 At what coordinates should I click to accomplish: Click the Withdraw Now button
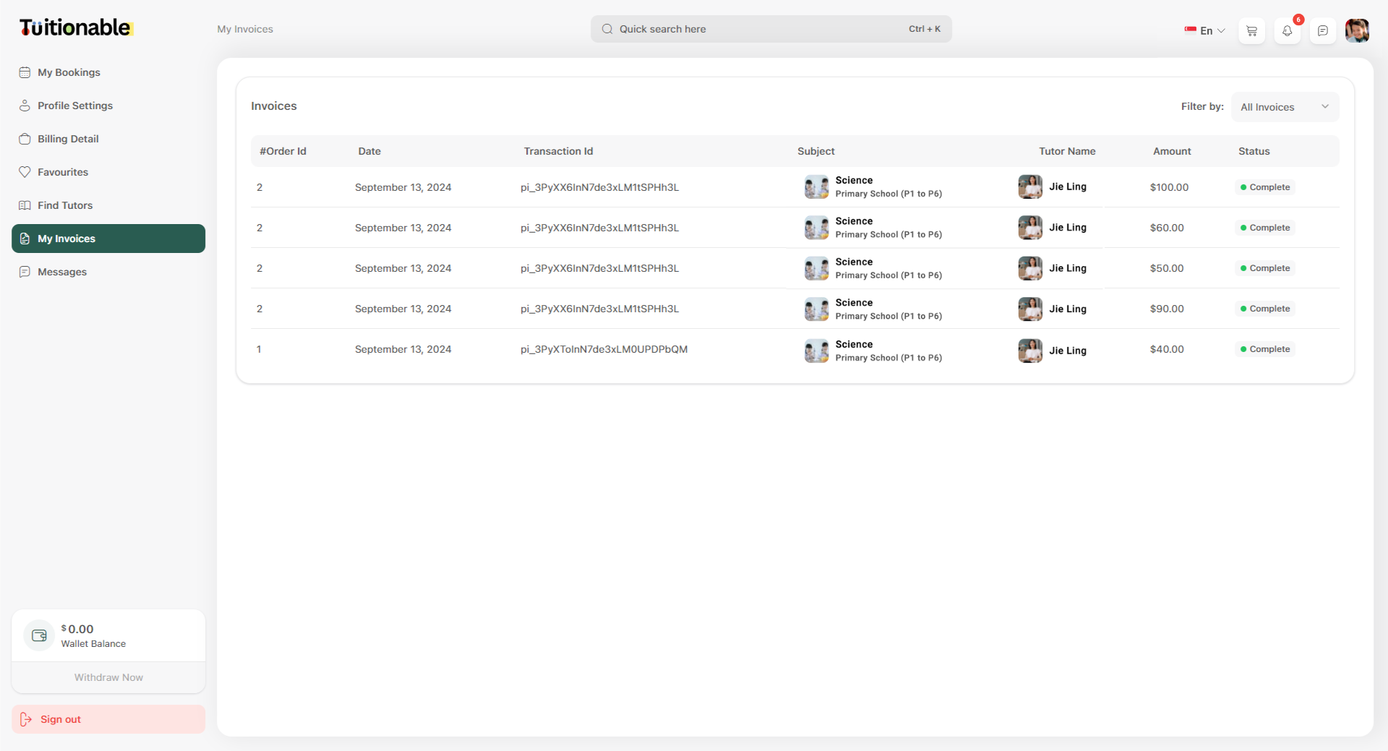(x=108, y=677)
